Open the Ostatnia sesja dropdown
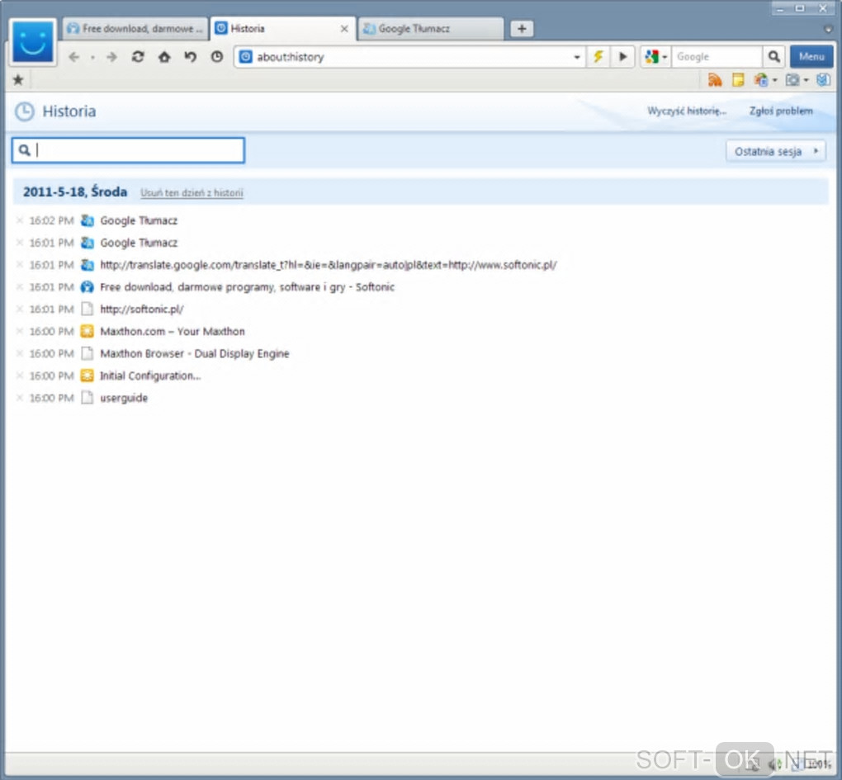Image resolution: width=842 pixels, height=780 pixels. pyautogui.click(x=776, y=151)
